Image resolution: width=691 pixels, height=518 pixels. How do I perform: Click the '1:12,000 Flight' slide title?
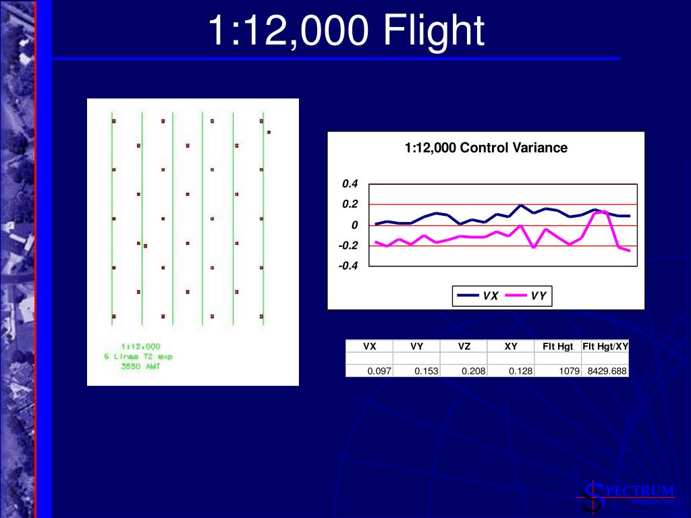[346, 31]
